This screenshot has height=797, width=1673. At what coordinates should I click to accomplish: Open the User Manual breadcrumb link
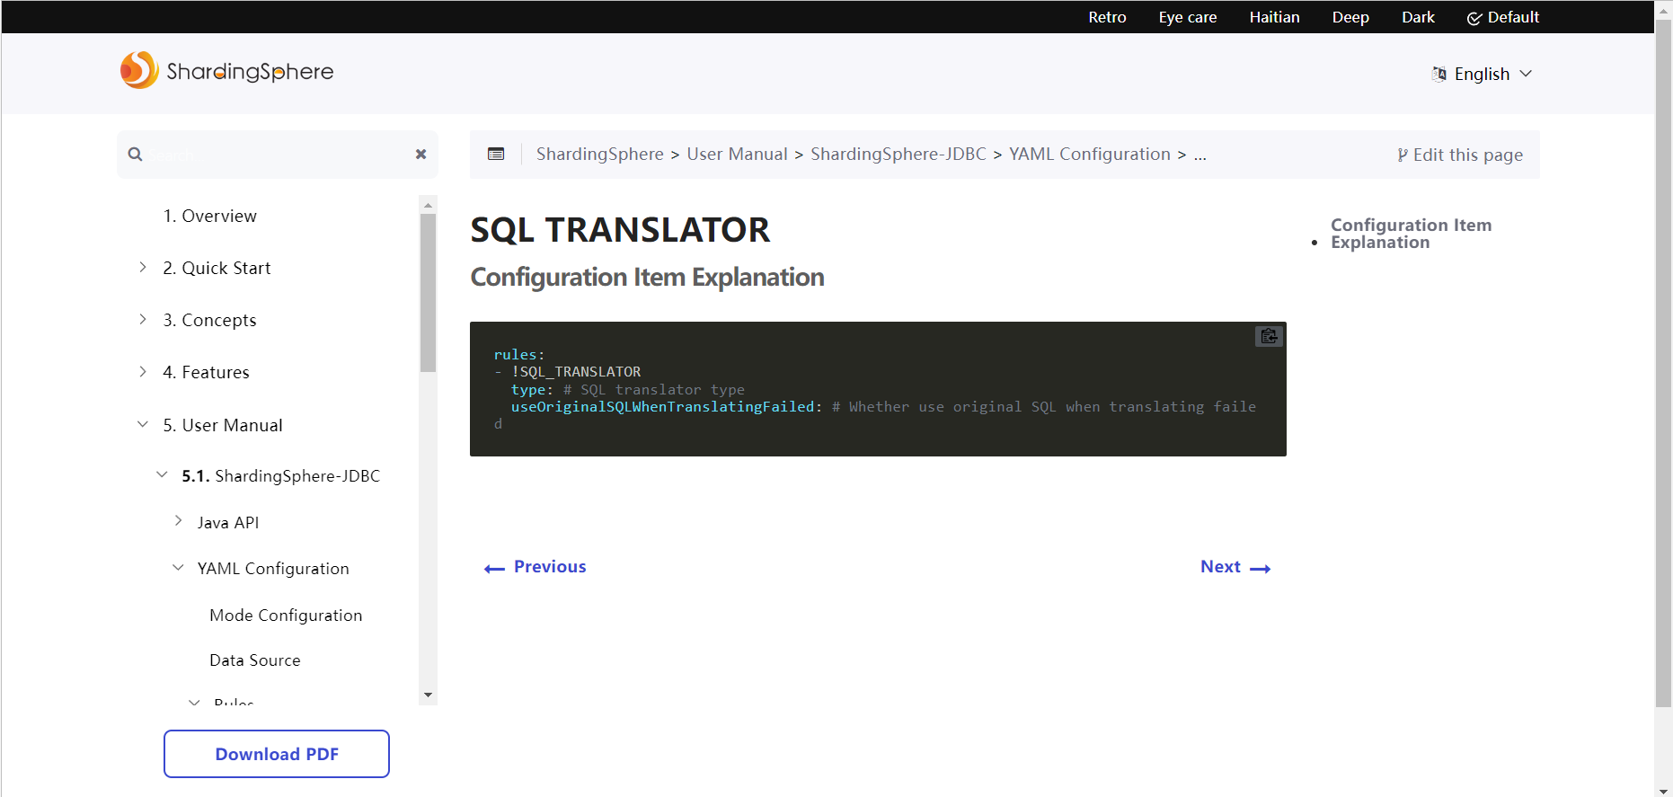(737, 154)
